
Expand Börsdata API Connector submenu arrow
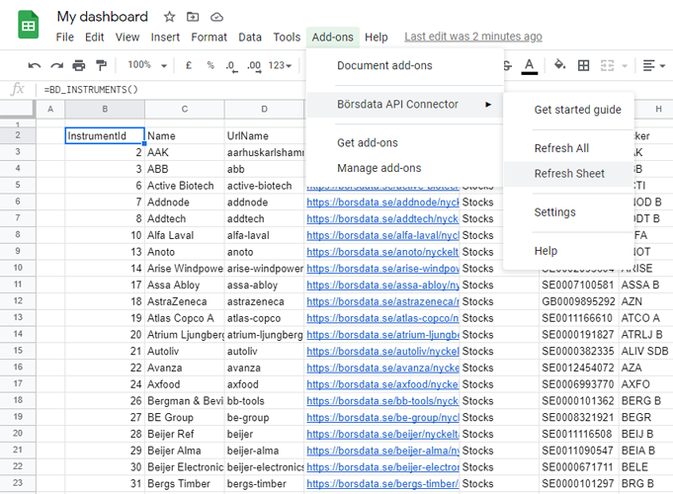click(488, 105)
